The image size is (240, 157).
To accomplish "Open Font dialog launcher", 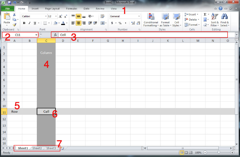I will [x=67, y=29].
